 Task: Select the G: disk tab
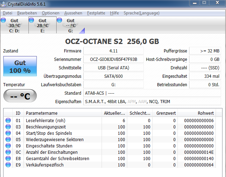pos(71,25)
